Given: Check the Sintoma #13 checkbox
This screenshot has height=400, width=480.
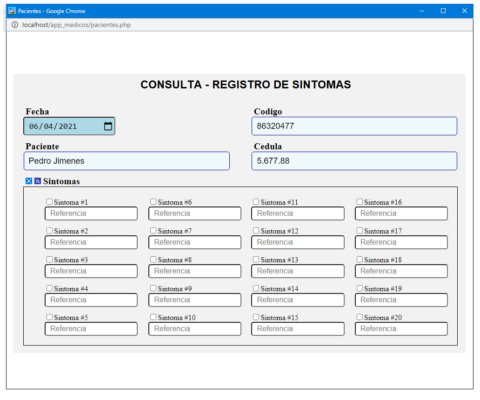Looking at the screenshot, I should 256,259.
